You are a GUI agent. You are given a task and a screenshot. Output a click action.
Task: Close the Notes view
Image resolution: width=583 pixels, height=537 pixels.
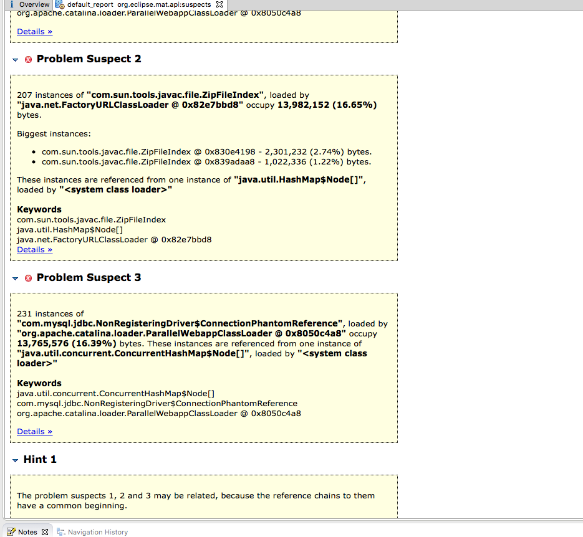(45, 532)
